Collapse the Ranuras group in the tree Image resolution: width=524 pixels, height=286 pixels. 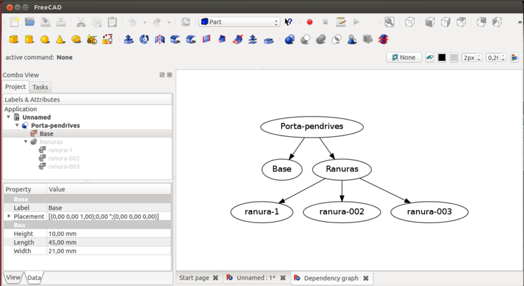[26, 141]
